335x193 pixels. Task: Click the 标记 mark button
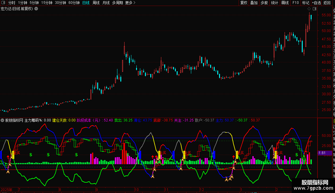pos(306,3)
